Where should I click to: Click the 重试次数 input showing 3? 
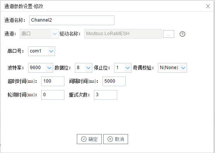pyautogui.click(x=106, y=95)
